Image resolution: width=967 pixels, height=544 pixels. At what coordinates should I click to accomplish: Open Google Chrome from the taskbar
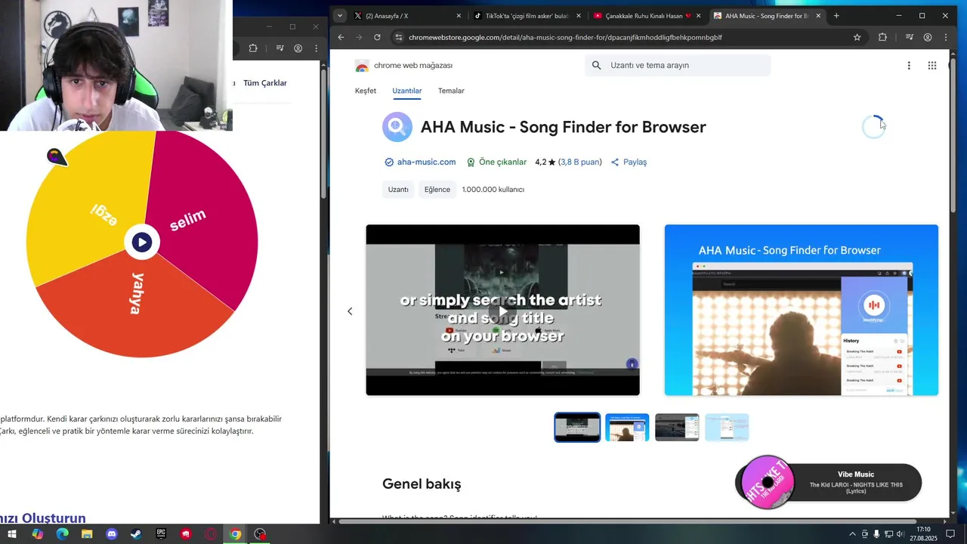[x=236, y=534]
